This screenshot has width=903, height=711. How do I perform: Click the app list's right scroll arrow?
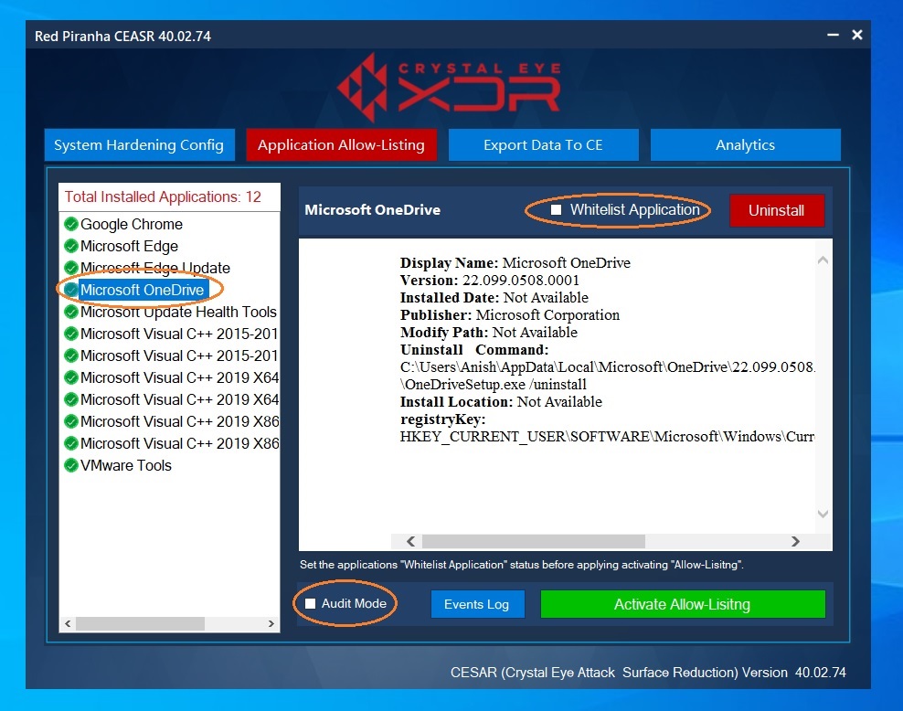pyautogui.click(x=271, y=623)
